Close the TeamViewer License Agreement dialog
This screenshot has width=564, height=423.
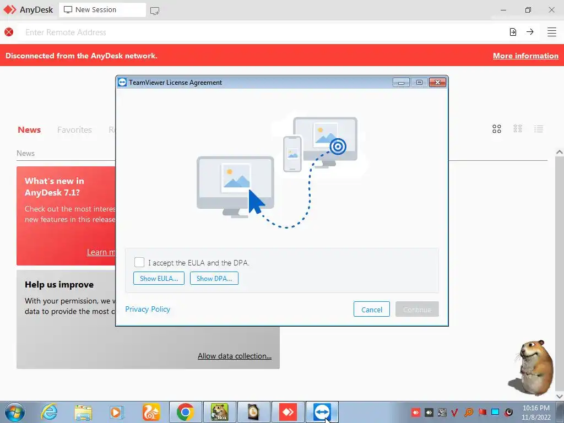point(437,83)
